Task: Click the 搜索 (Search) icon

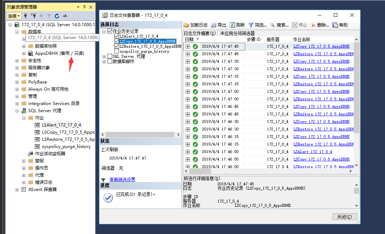Action: (x=277, y=25)
